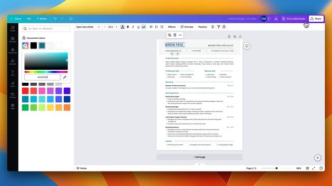332x186 pixels.
Task: Open the Resize menu
Action: pos(42,19)
